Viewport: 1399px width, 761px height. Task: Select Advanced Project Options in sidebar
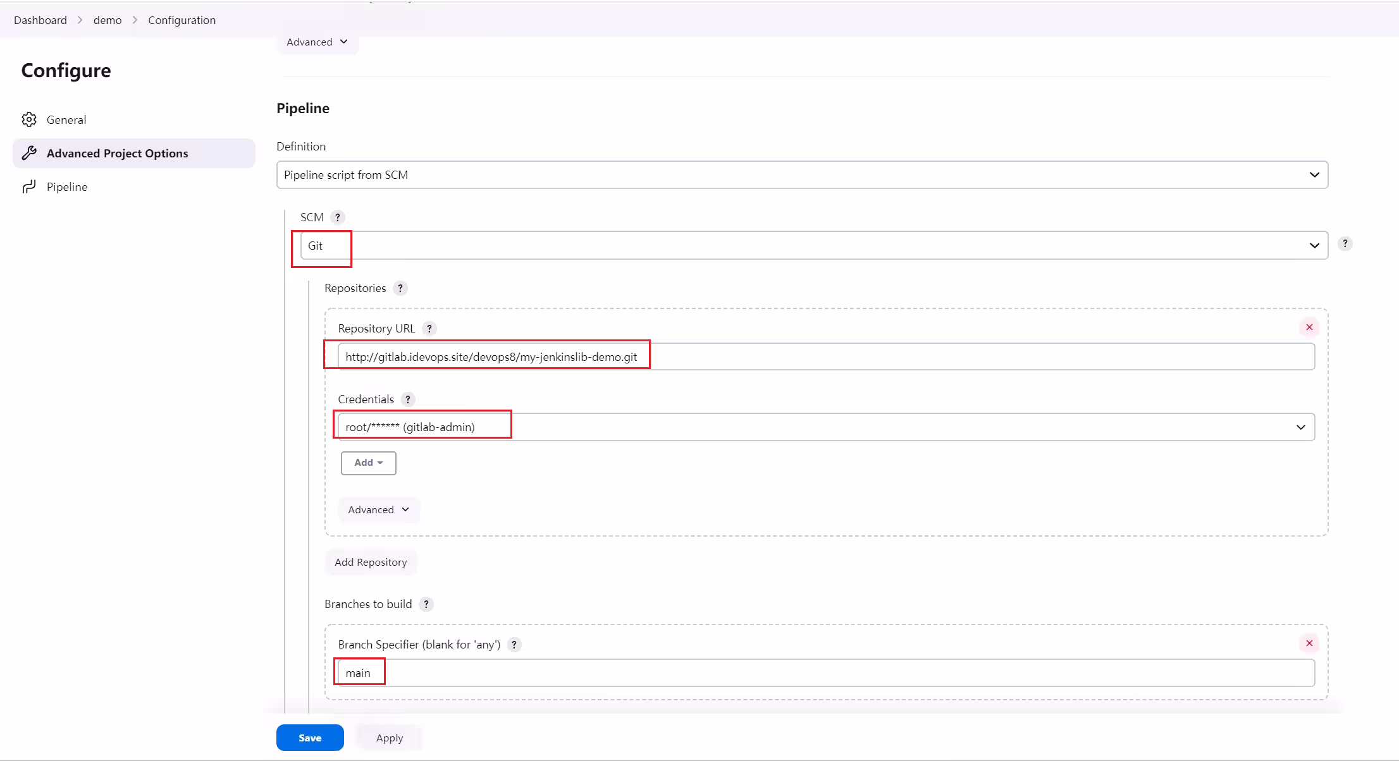pos(133,153)
